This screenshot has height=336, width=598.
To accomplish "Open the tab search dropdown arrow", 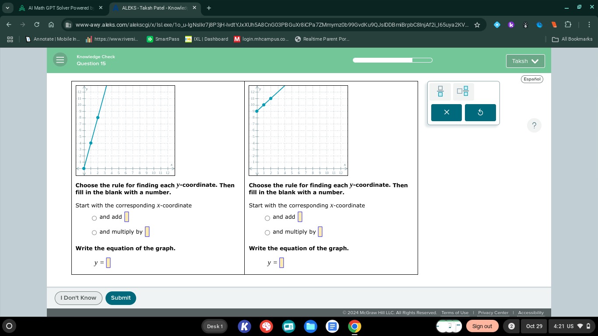I will [8, 8].
